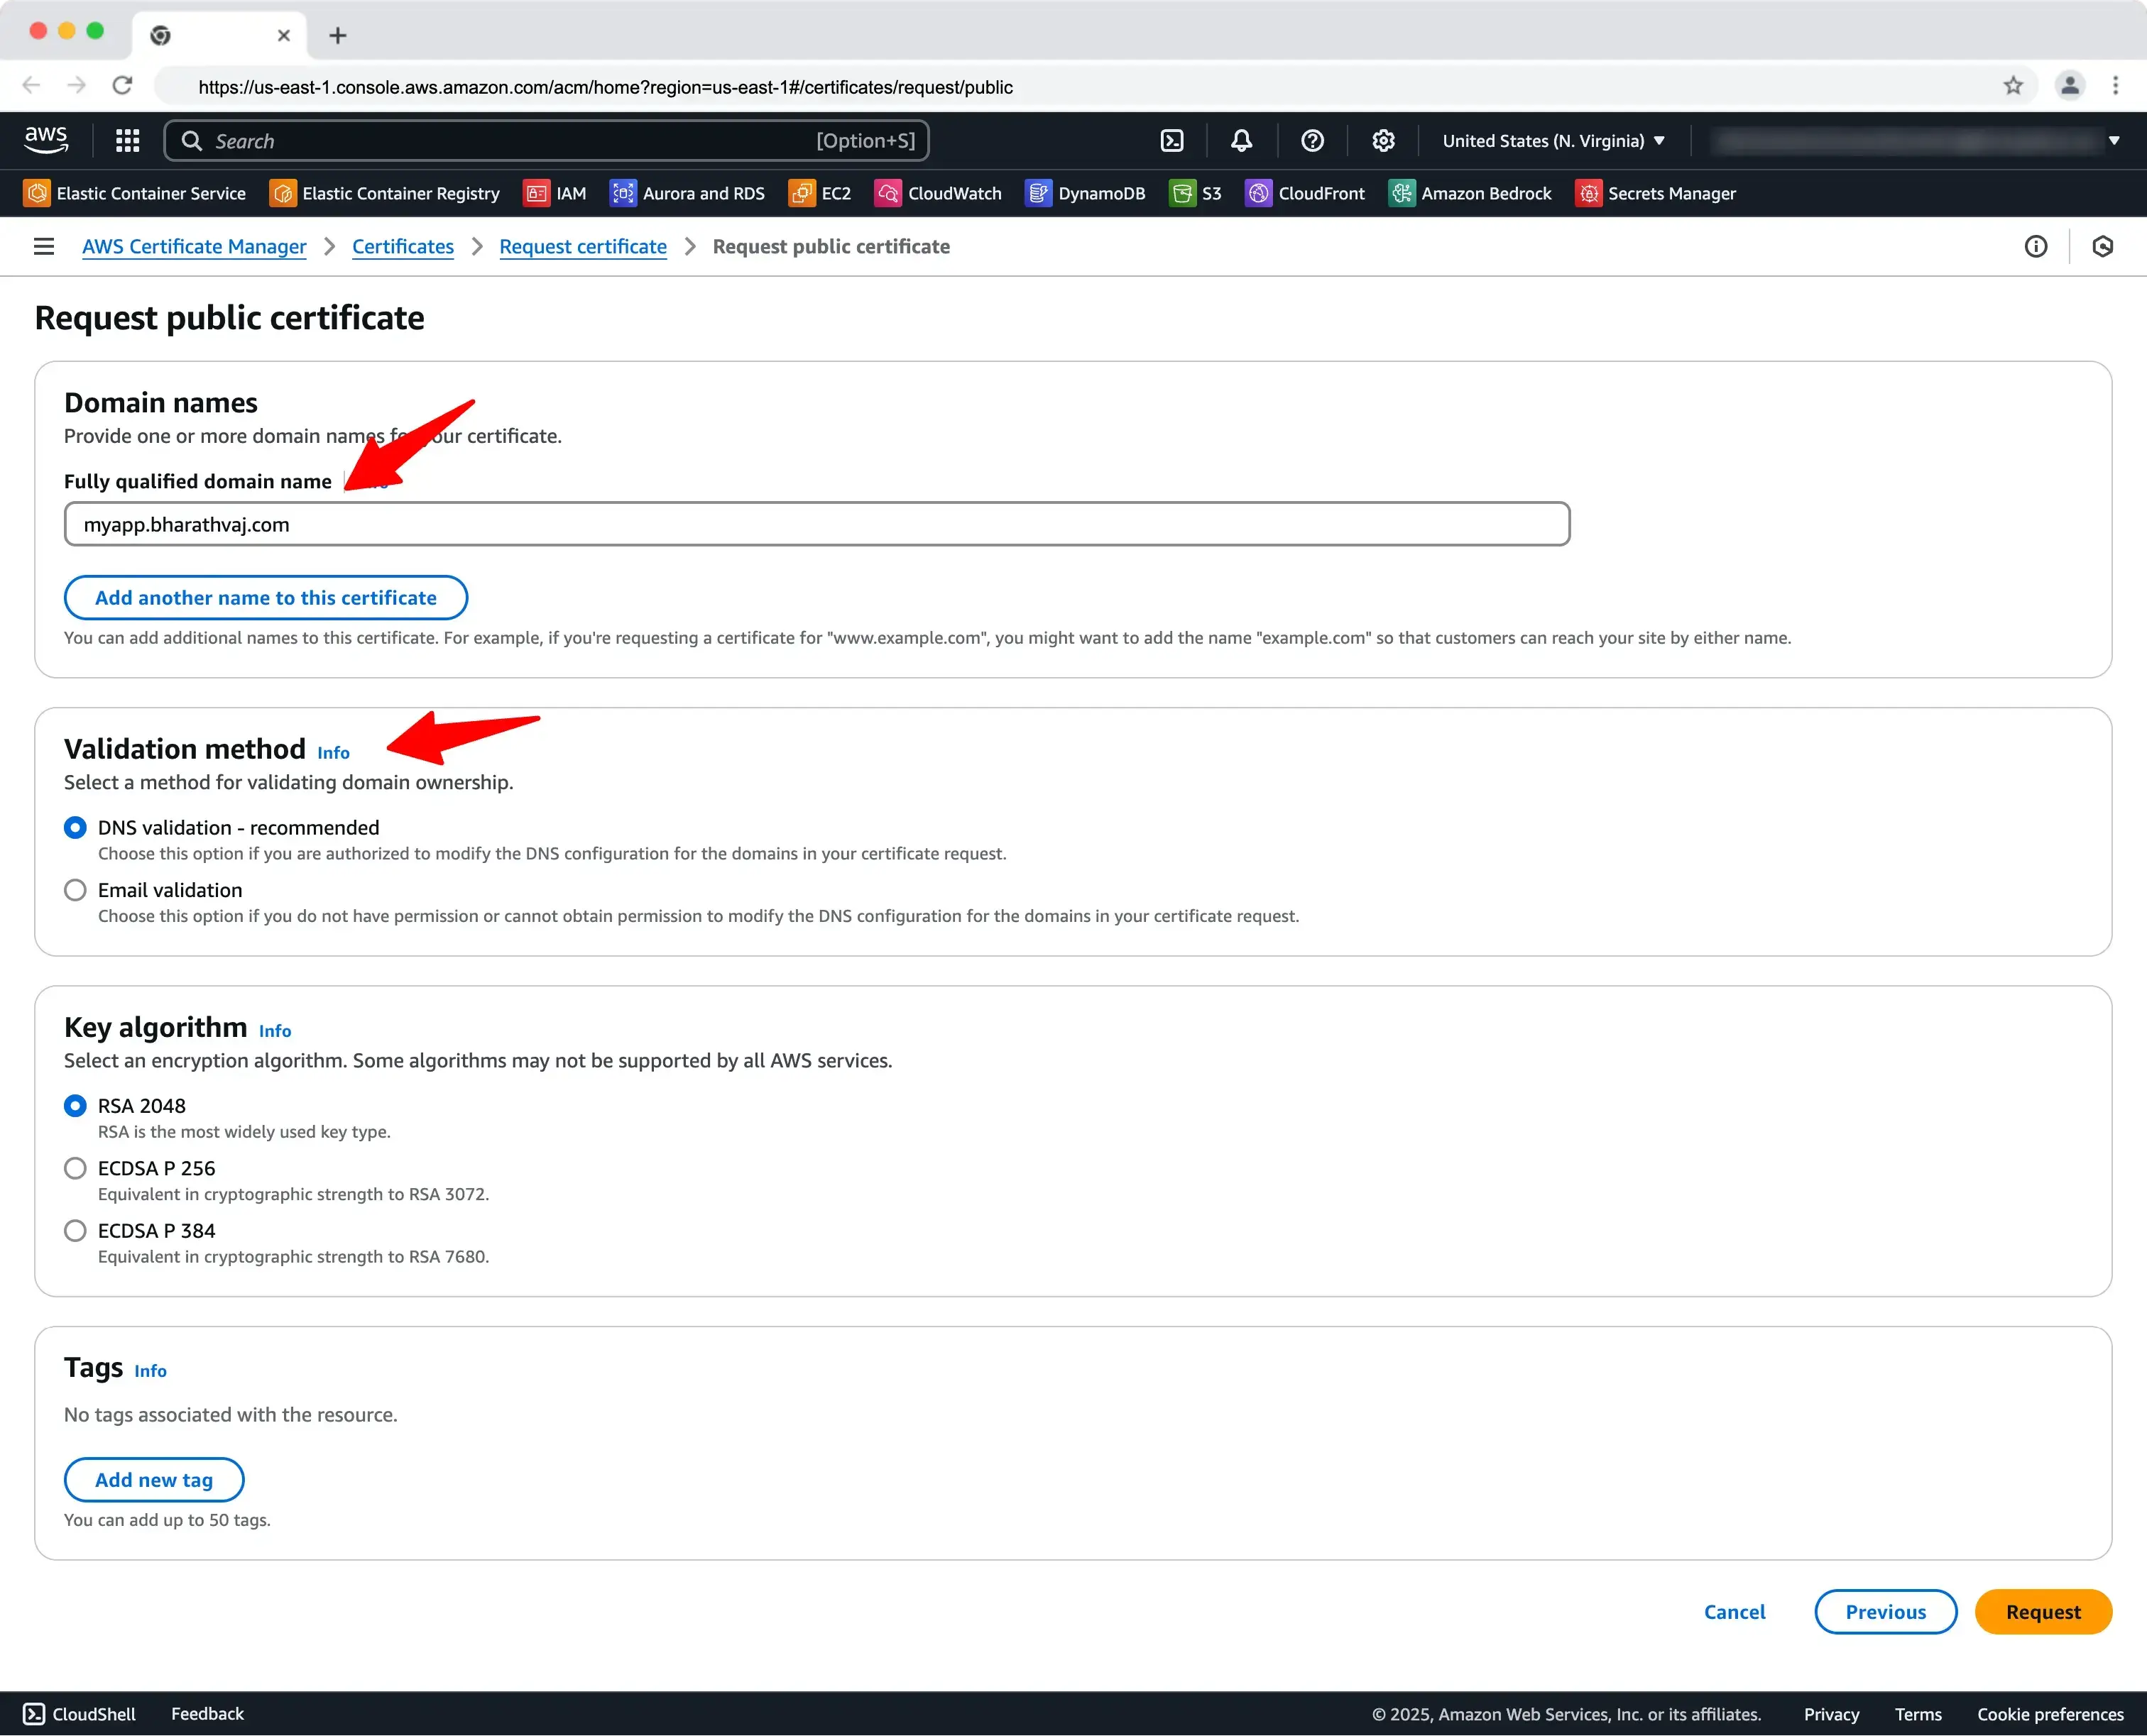Open the browser three-dot menu
The width and height of the screenshot is (2147, 1736).
[x=2115, y=86]
